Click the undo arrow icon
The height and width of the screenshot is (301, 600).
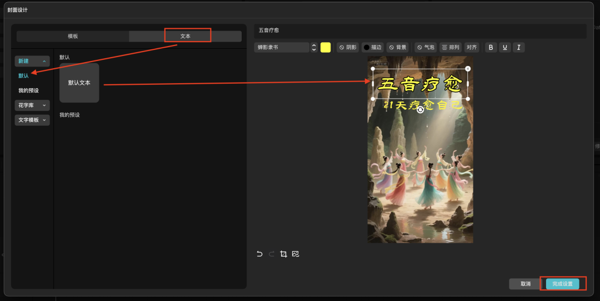click(259, 254)
